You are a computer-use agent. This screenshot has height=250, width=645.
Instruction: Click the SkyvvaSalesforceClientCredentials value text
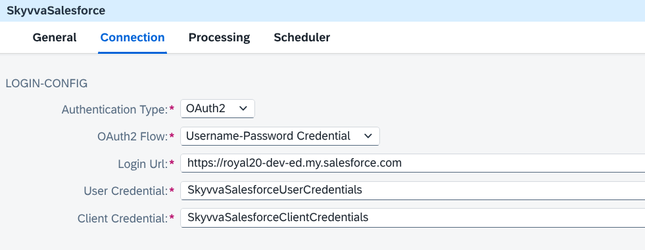tap(277, 217)
